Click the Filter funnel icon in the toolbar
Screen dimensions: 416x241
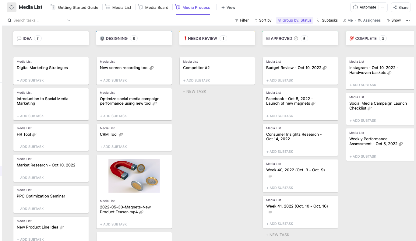(x=237, y=20)
